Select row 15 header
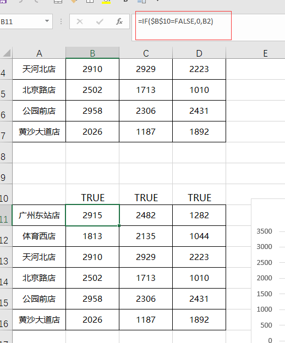285x343 pixels. coord(6,299)
